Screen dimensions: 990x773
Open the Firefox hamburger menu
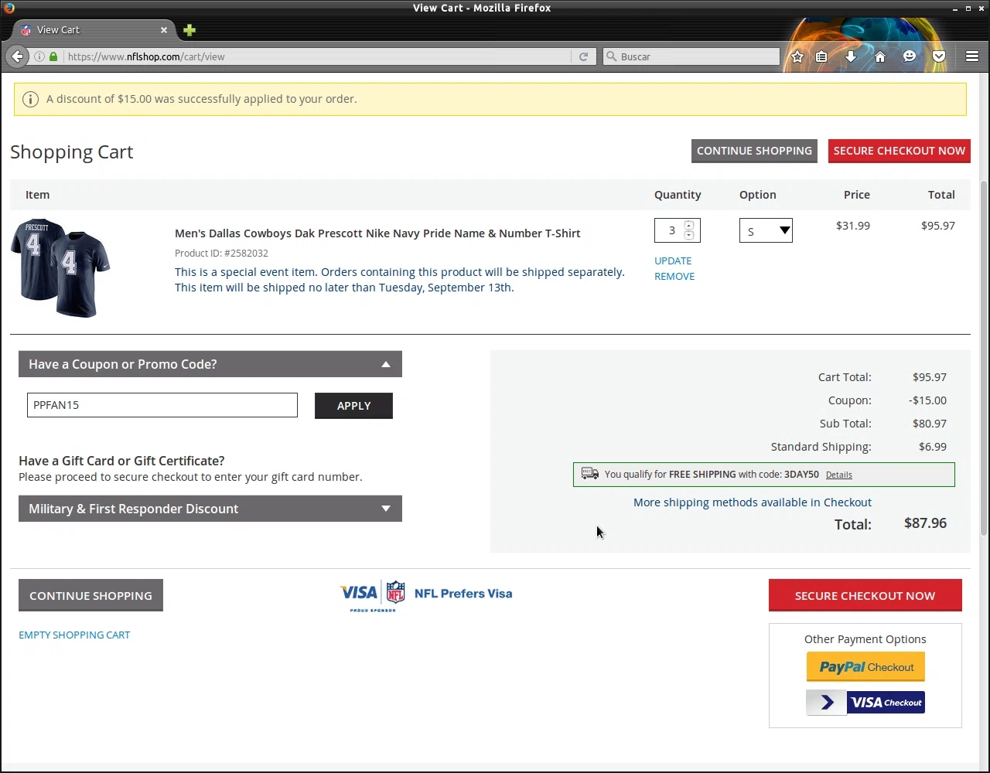click(x=972, y=56)
